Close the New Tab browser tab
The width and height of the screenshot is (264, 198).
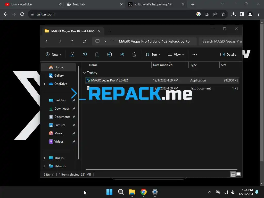(x=121, y=4)
